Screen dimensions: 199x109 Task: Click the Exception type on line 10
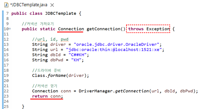coord(158,29)
